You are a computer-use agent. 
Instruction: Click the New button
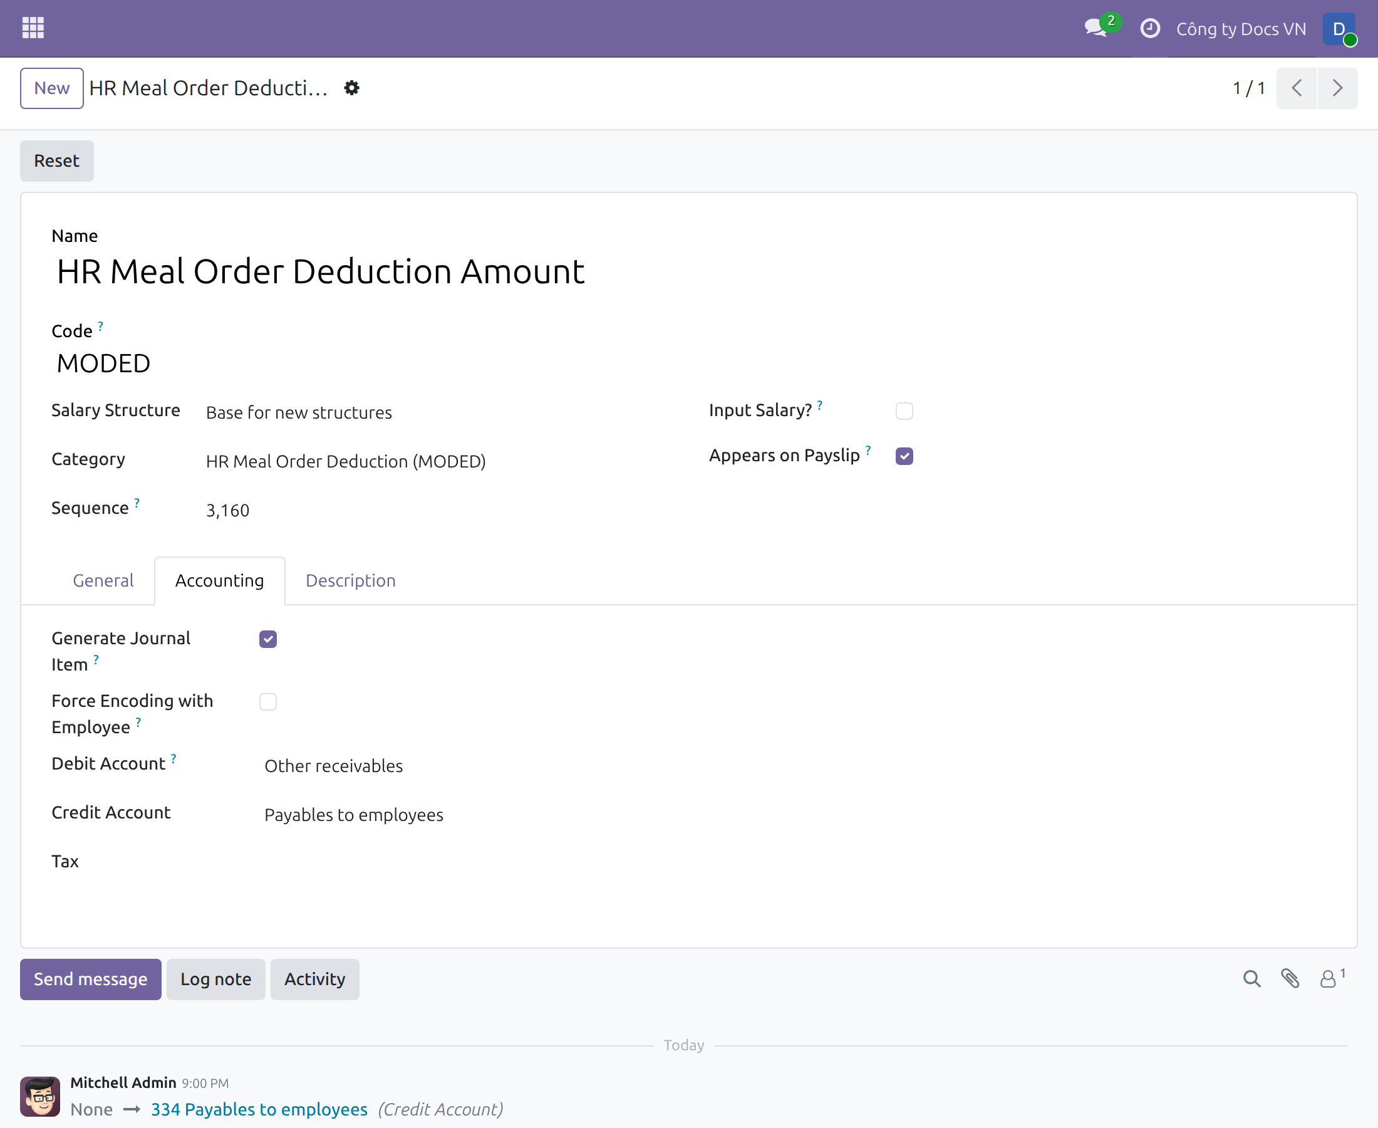pyautogui.click(x=52, y=88)
